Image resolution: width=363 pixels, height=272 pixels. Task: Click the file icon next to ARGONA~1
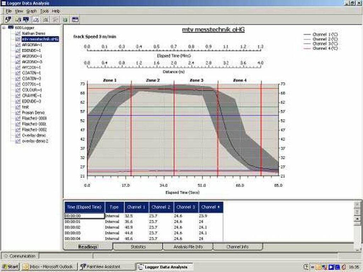[18, 45]
